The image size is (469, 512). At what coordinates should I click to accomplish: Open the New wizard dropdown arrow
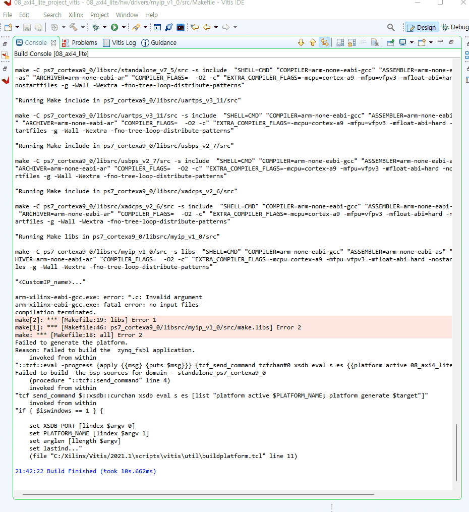(17, 27)
